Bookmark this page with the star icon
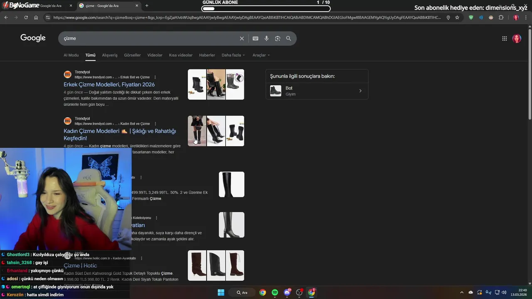The image size is (532, 299). click(x=457, y=17)
